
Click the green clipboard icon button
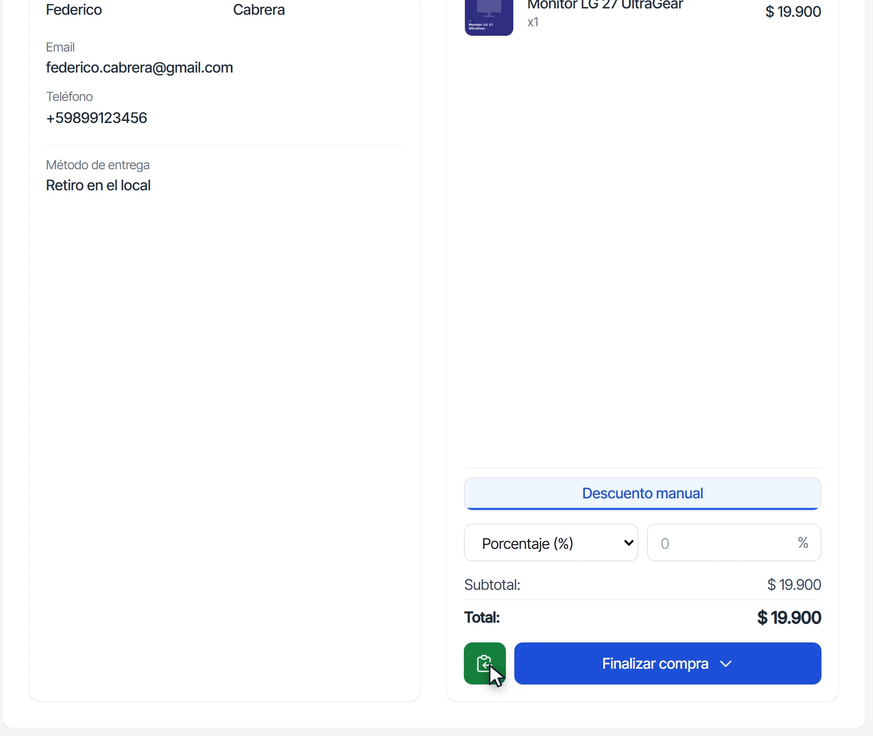(484, 663)
